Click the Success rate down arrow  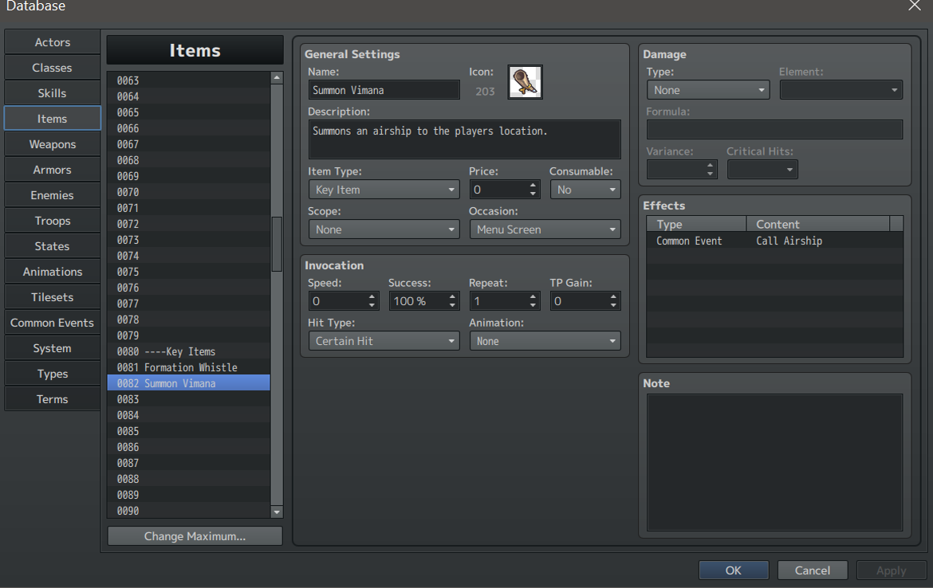click(452, 305)
